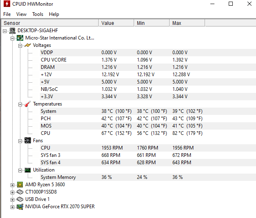Screen dimensions: 256x218
Task: Click the CPU VCORE max value 1.392 V
Action: (x=180, y=60)
